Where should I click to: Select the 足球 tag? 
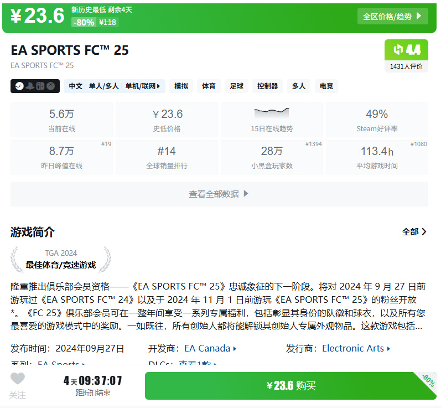click(x=236, y=86)
